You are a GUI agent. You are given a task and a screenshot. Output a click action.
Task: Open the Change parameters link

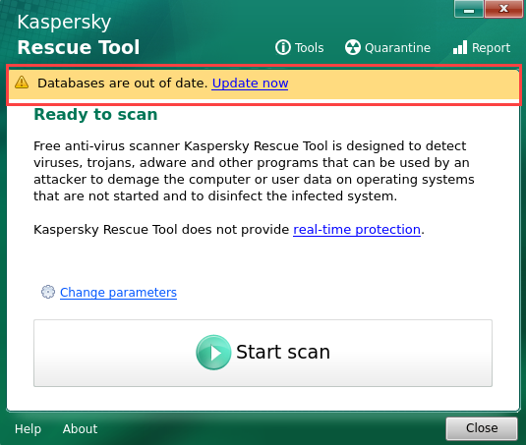(x=118, y=293)
